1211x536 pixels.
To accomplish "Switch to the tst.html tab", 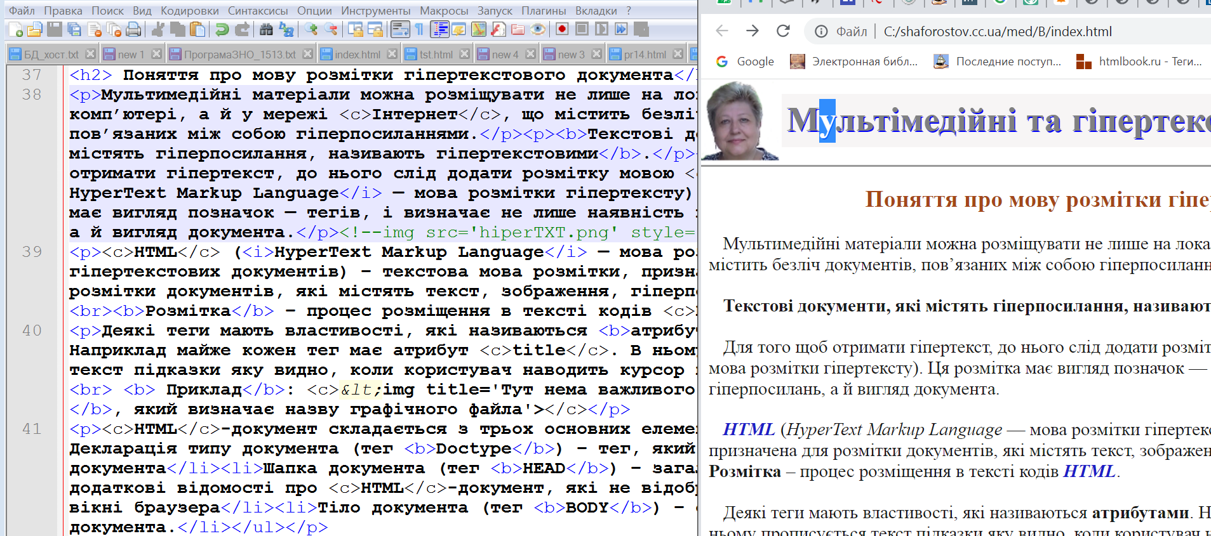I will pos(436,55).
